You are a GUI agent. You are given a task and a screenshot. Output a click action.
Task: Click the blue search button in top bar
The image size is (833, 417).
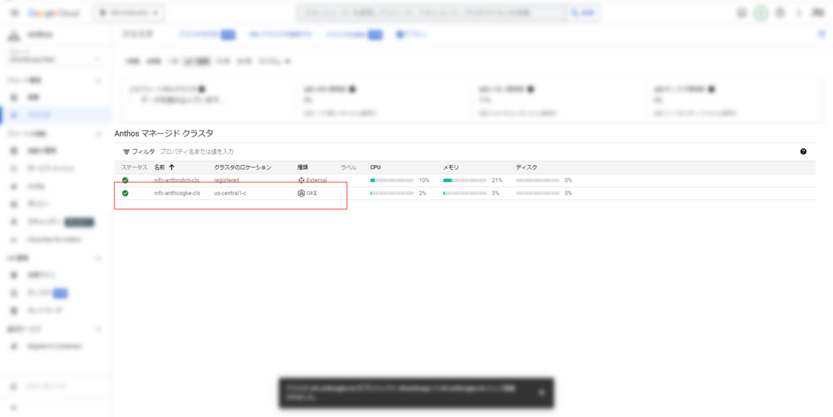tap(582, 13)
